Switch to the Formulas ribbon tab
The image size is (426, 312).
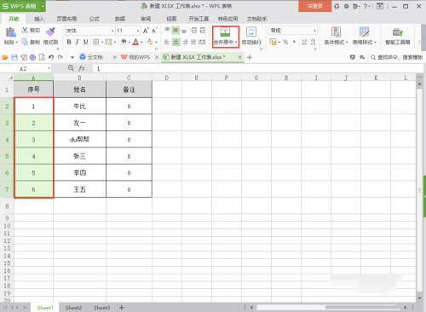pos(94,19)
